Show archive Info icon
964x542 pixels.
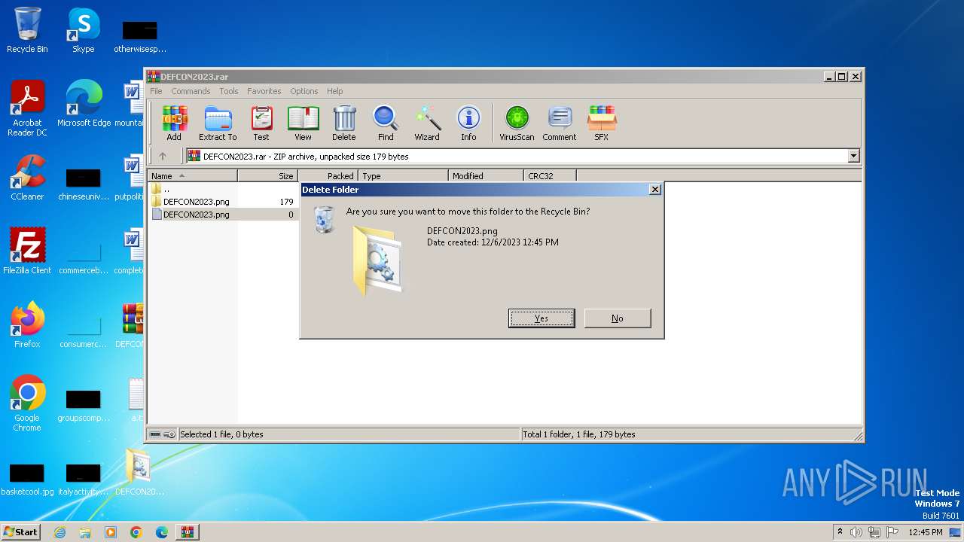[x=468, y=123]
